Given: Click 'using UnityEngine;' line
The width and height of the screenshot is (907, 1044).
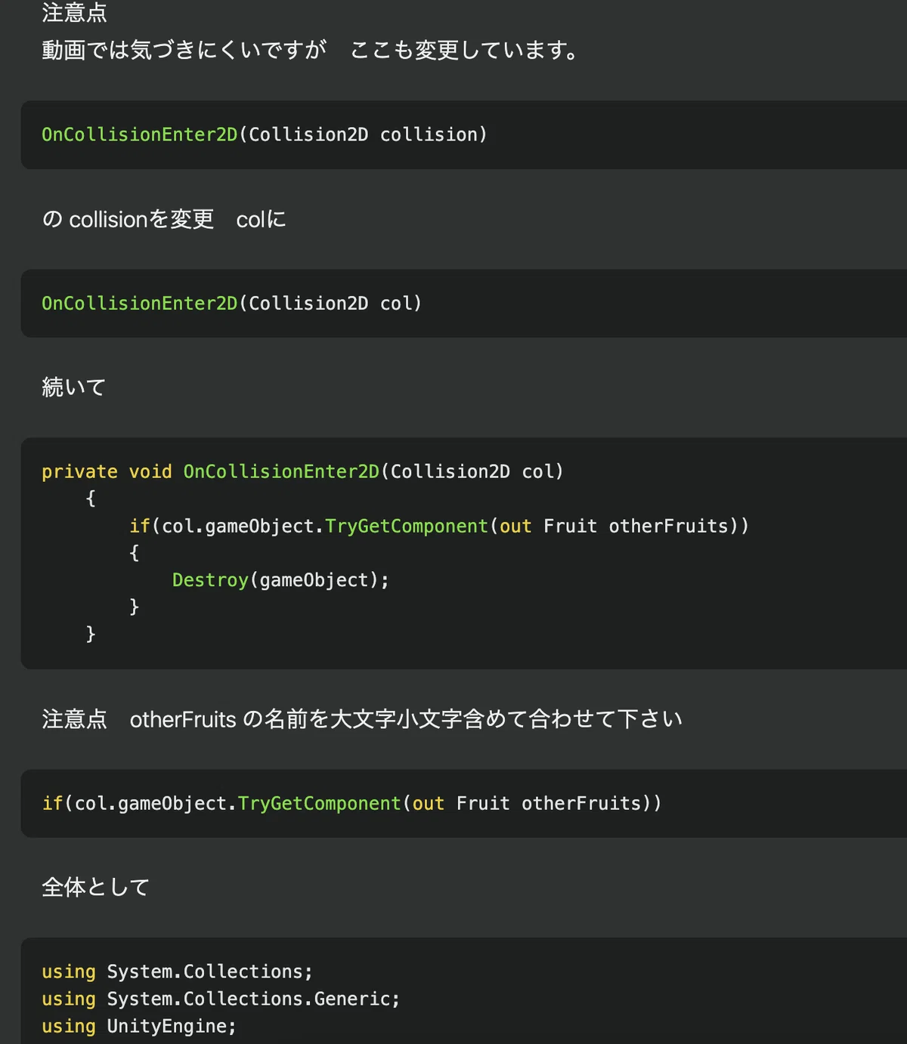Looking at the screenshot, I should 139,1026.
